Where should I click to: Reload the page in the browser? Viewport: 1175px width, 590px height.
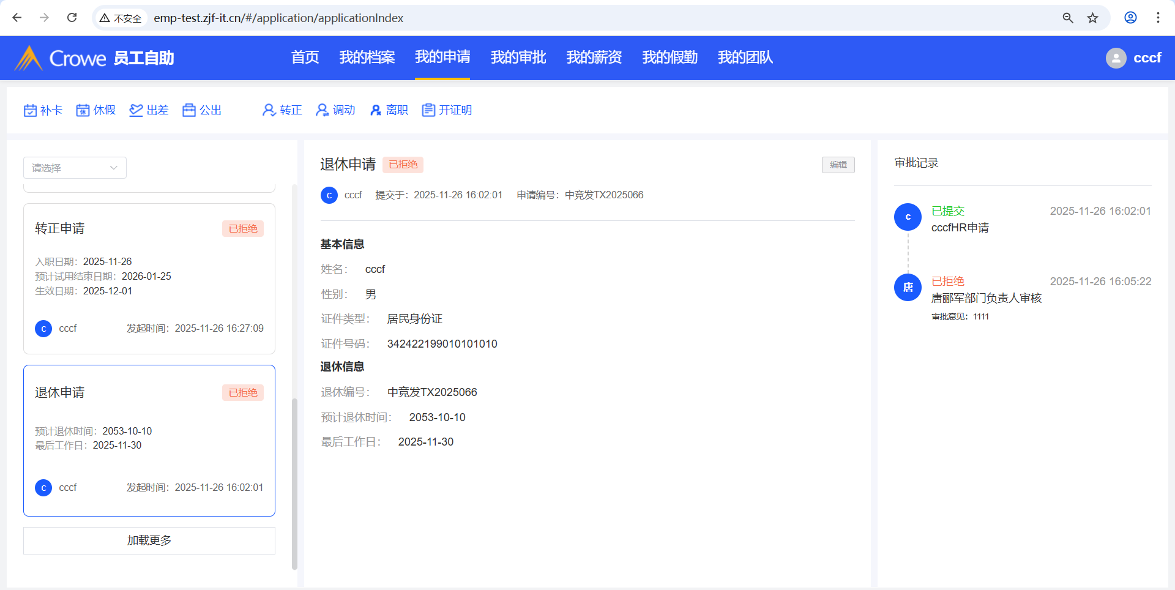[72, 18]
